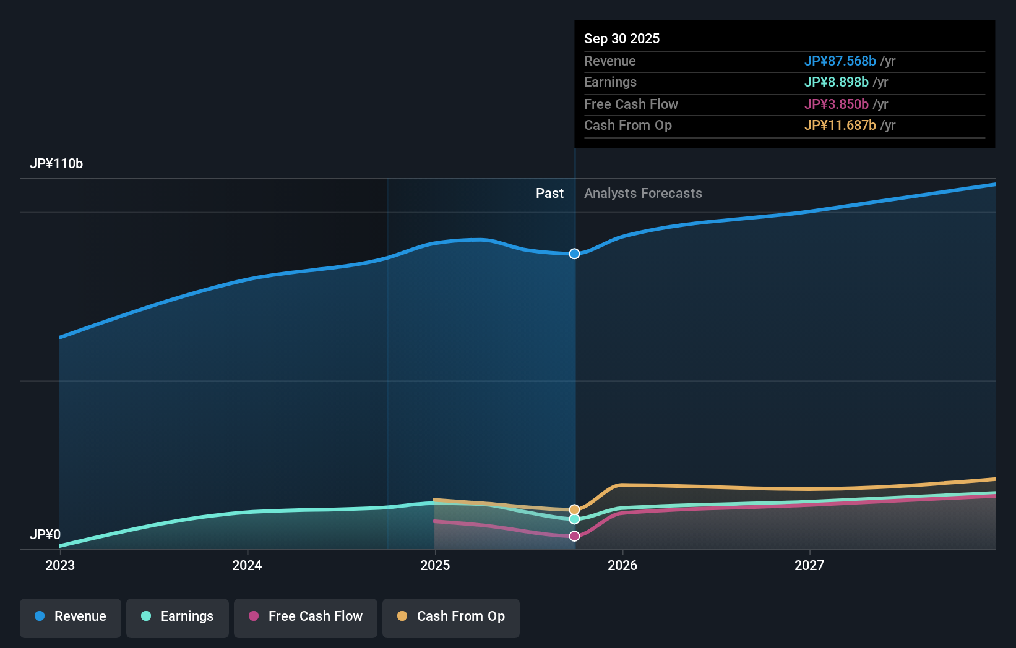The width and height of the screenshot is (1016, 648).
Task: Click the teal Earnings dot icon in legend
Action: [145, 616]
